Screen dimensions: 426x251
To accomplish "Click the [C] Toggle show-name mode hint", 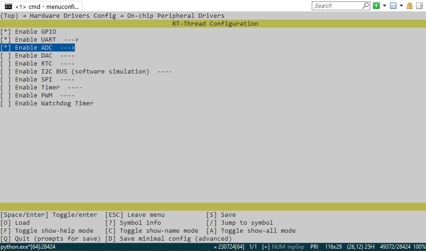I will point(152,230).
